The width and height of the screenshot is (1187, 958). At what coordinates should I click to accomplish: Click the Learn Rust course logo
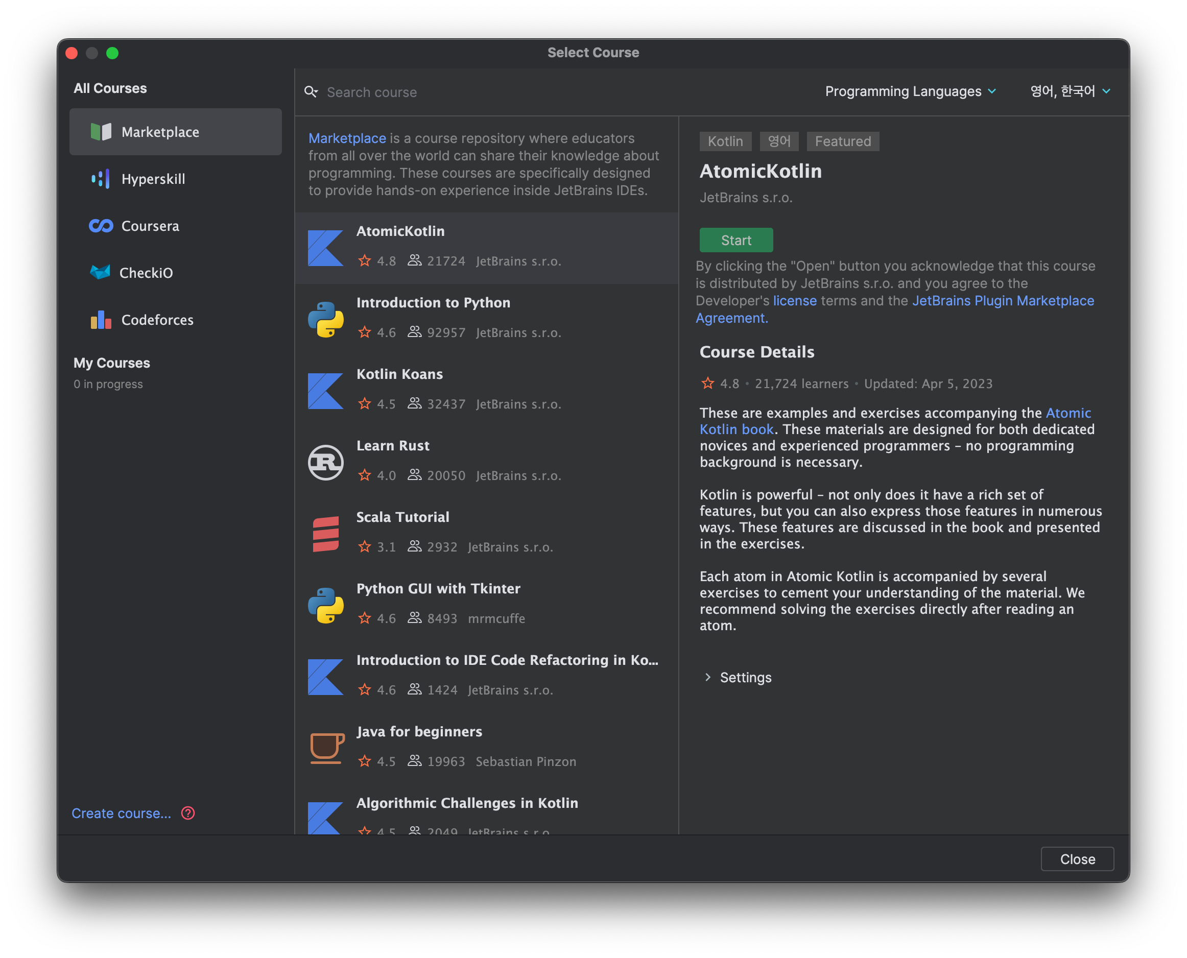coord(325,462)
